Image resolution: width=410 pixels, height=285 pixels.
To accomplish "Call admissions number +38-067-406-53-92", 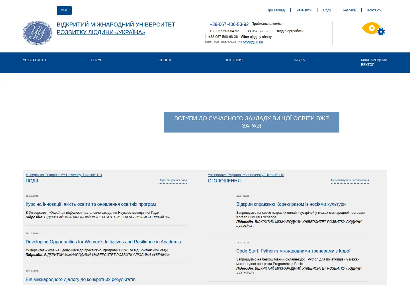I will click(x=229, y=25).
